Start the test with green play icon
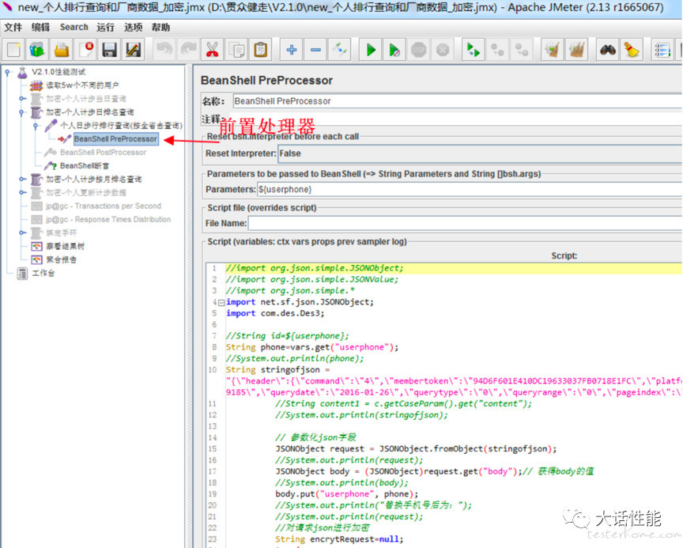 371,50
